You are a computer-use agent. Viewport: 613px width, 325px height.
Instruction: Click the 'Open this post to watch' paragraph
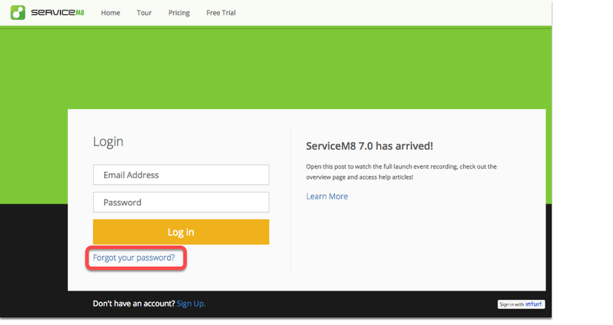coord(401,171)
